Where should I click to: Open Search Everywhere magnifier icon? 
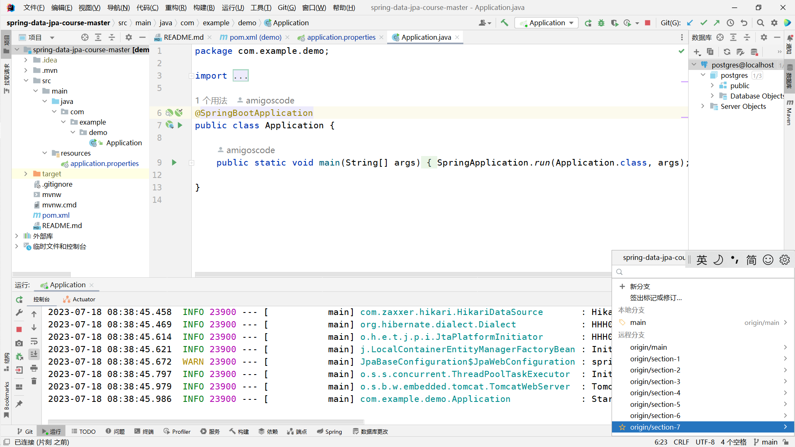coord(760,23)
